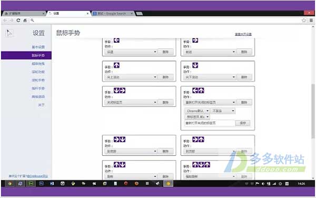The width and height of the screenshot is (316, 198).
Task: Go to the browser home page icon
Action: point(25,21)
